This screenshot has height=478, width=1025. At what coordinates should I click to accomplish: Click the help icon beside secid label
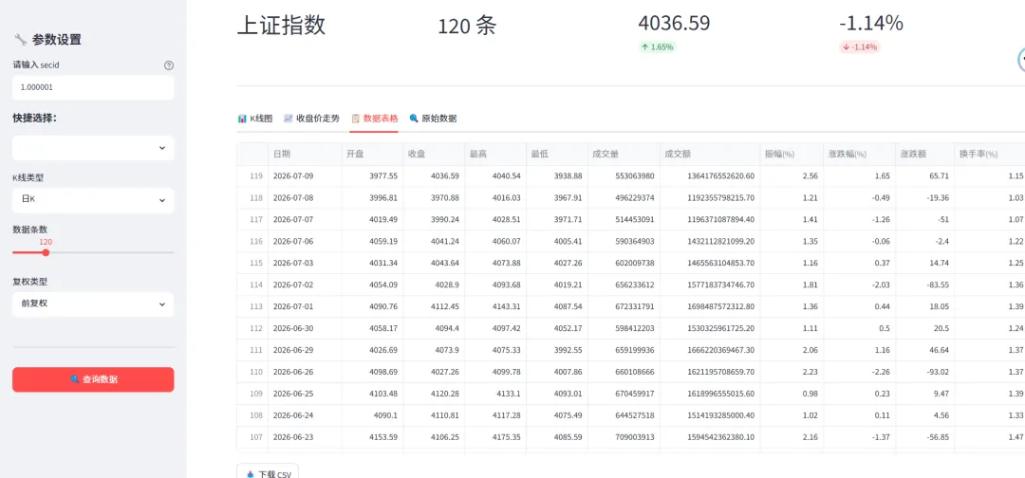tap(169, 65)
